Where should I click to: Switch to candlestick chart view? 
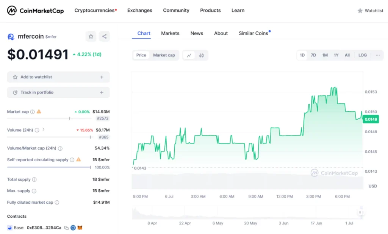coord(202,55)
